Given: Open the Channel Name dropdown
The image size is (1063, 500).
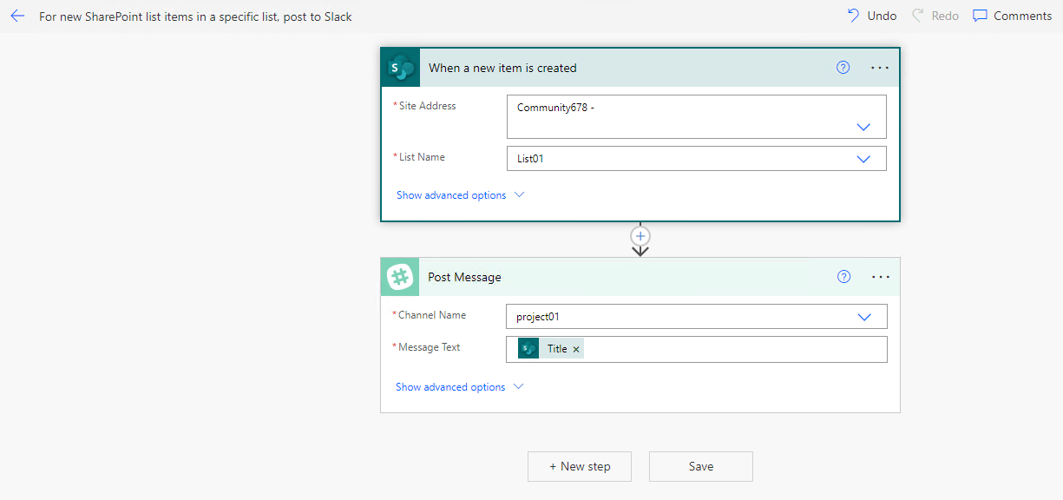Looking at the screenshot, I should point(863,316).
